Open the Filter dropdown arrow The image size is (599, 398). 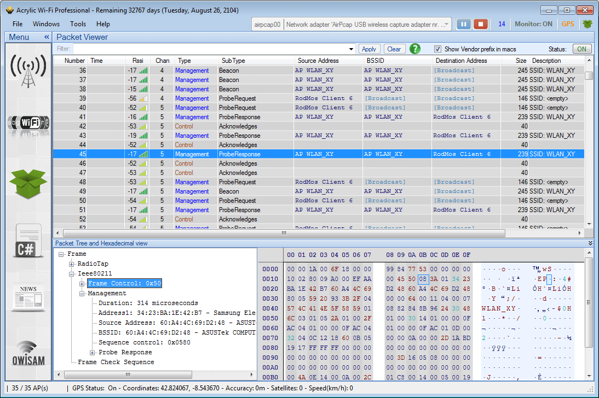351,49
